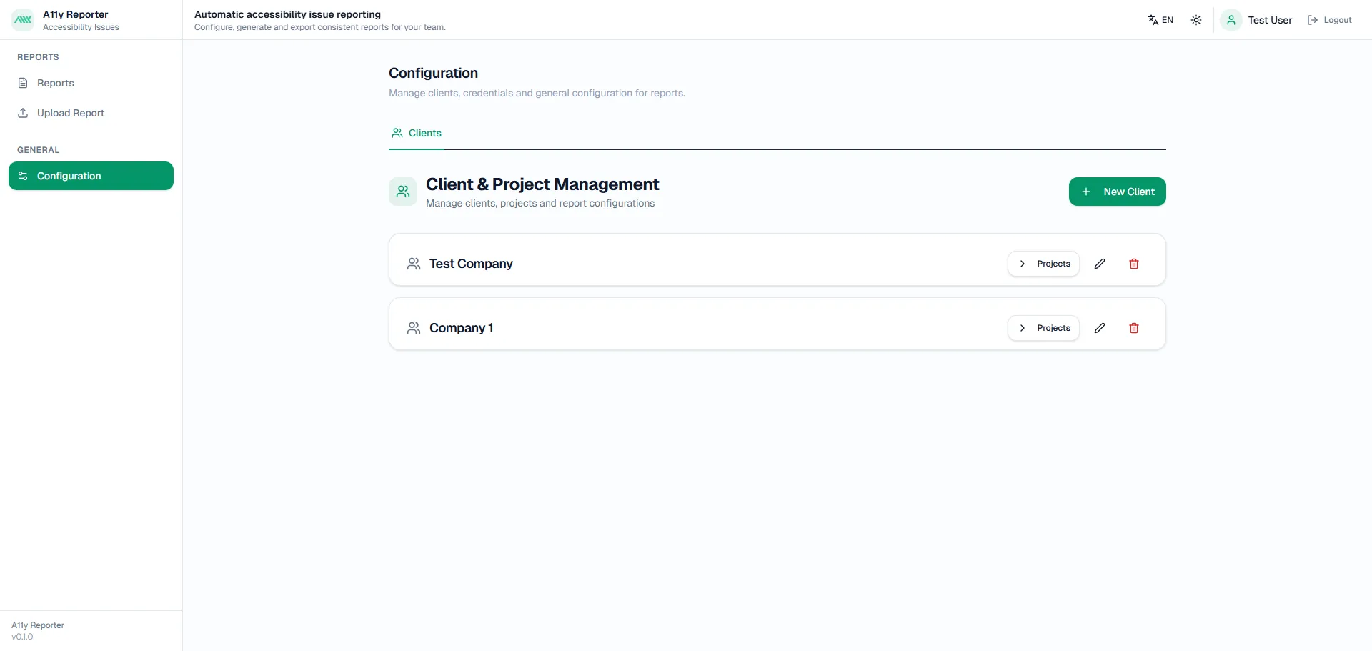Viewport: 1372px width, 651px height.
Task: Click the Test Company client name
Action: [471, 264]
